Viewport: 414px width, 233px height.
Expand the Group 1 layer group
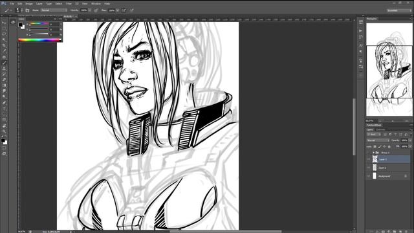[373, 153]
